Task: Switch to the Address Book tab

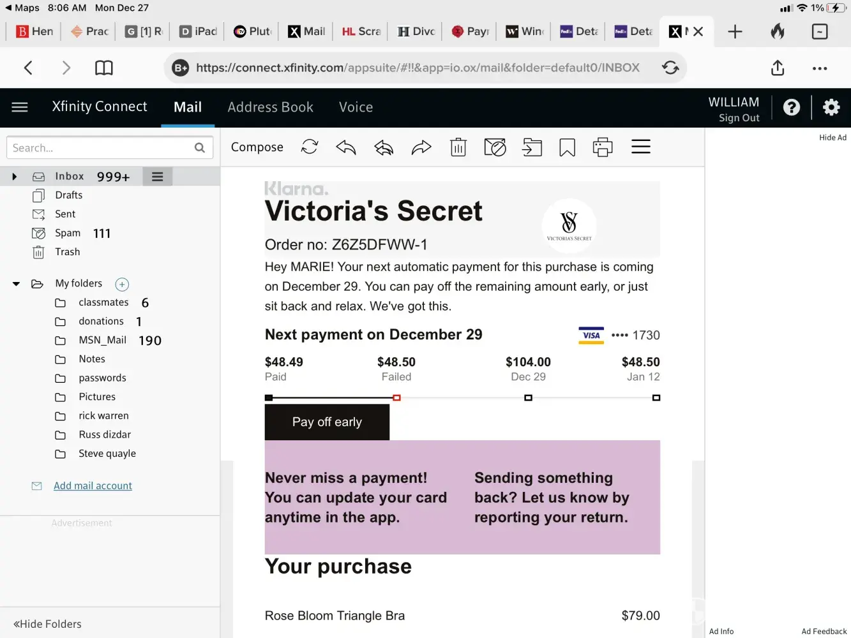Action: (x=270, y=107)
